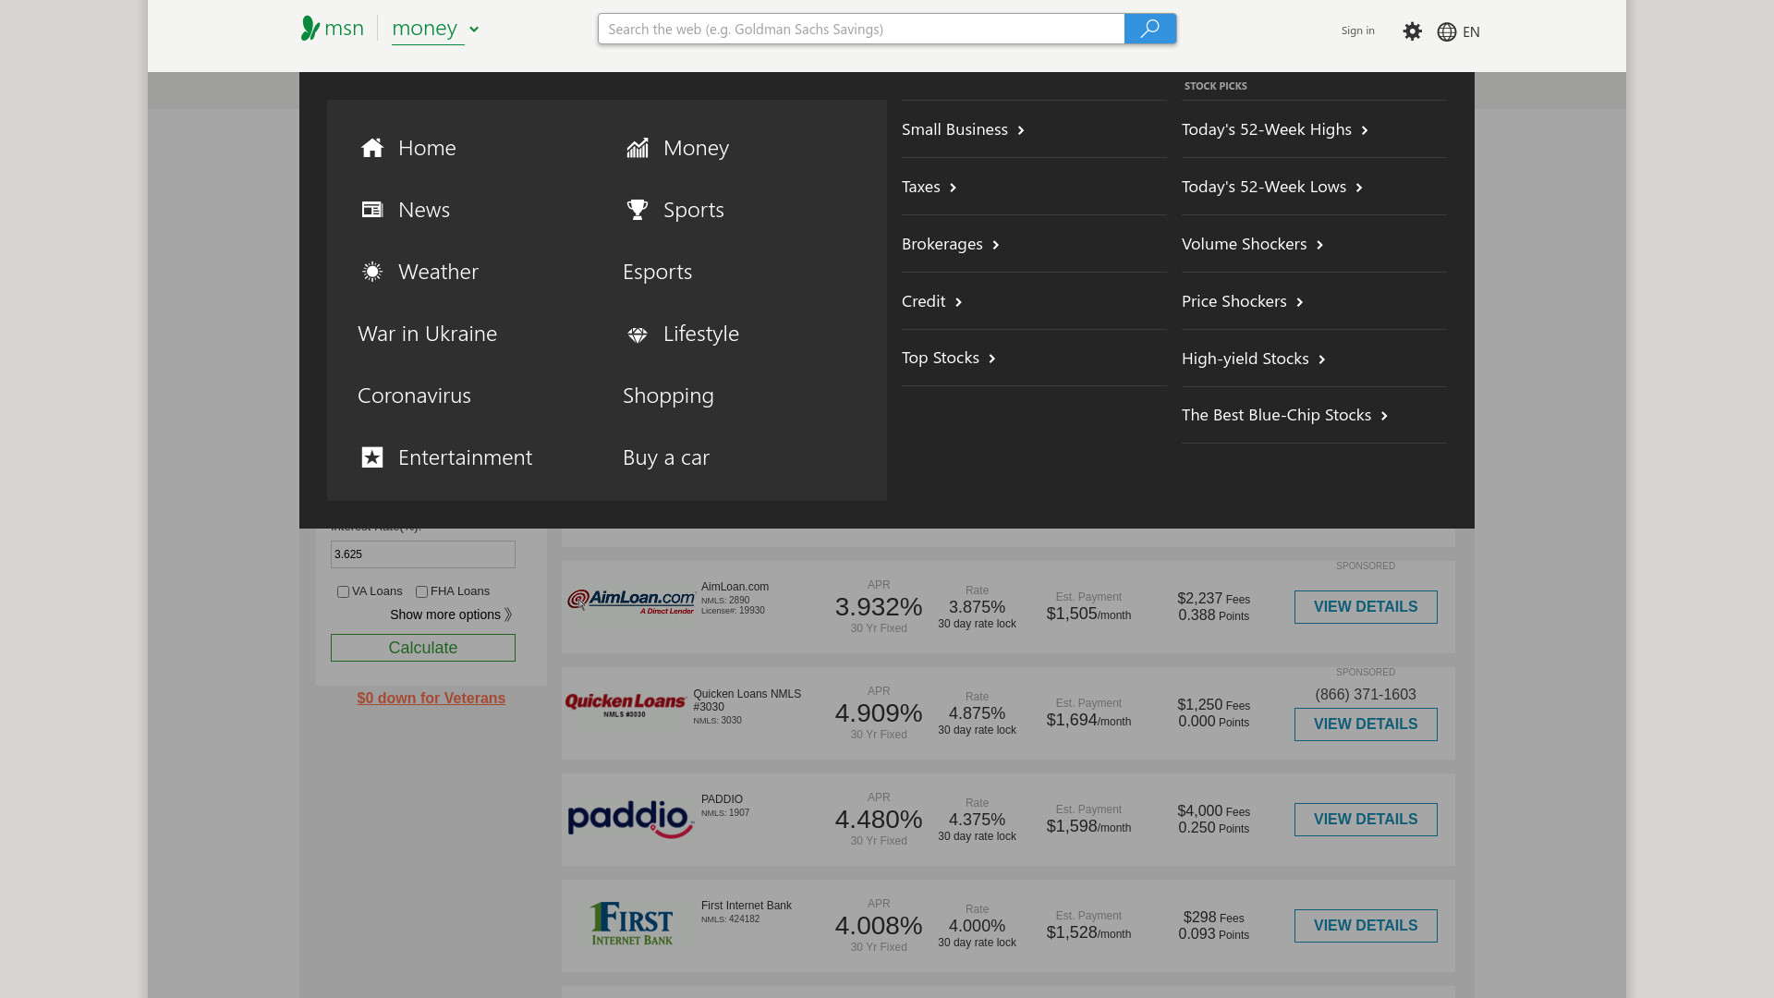Click the Weather sun icon
The image size is (1774, 998).
372,272
